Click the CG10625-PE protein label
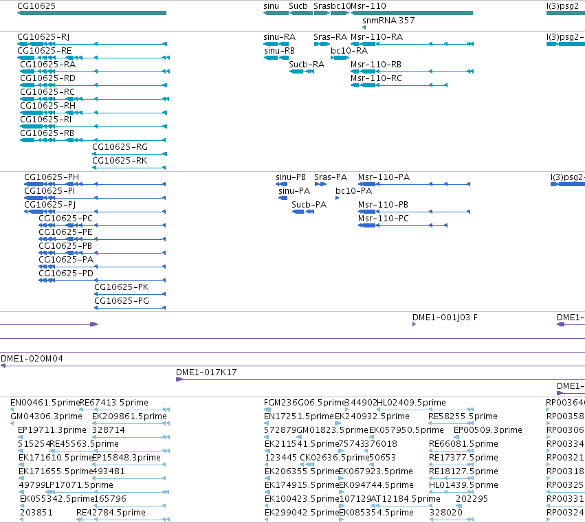The width and height of the screenshot is (585, 523). [66, 232]
